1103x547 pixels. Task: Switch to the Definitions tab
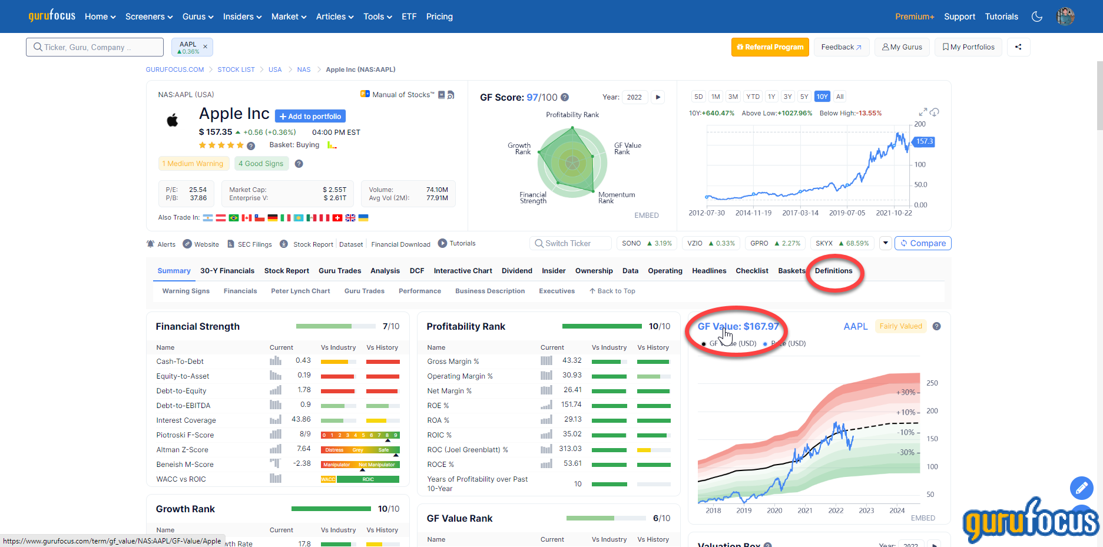(833, 271)
